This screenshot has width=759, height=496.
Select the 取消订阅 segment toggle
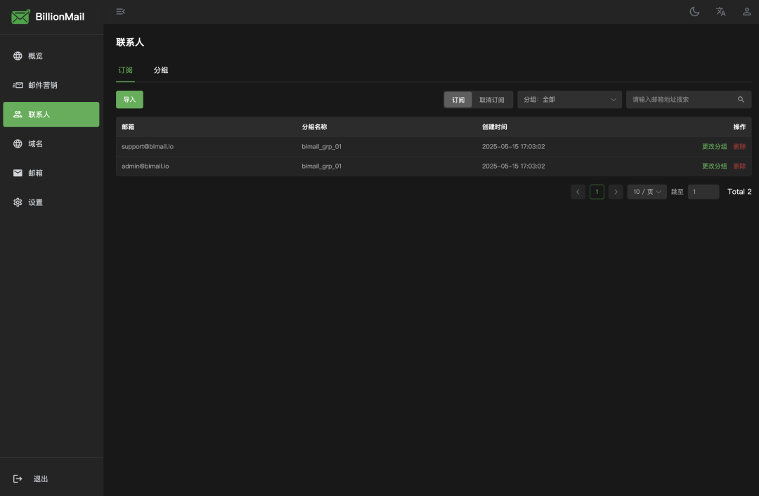click(x=492, y=100)
